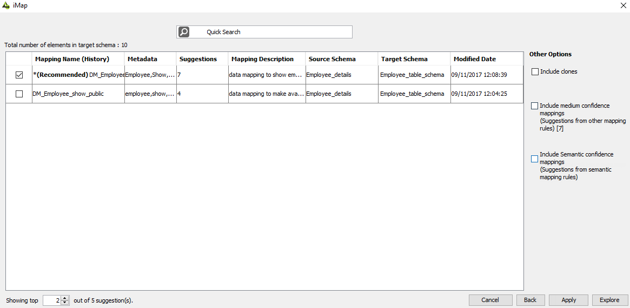Enable Include clones option
The width and height of the screenshot is (630, 308).
535,71
